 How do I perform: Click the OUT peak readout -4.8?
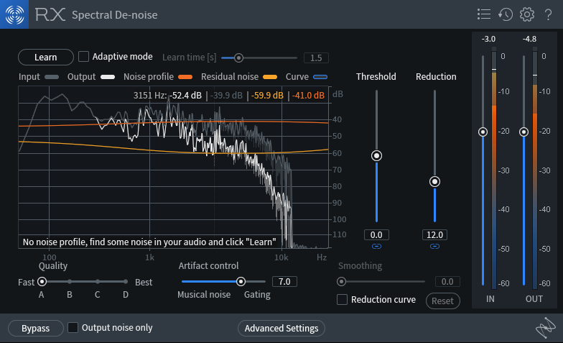click(529, 39)
